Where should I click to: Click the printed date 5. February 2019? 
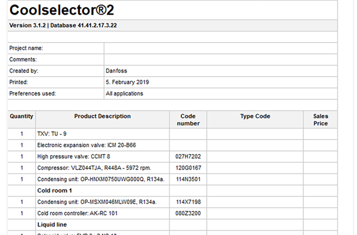tap(127, 82)
